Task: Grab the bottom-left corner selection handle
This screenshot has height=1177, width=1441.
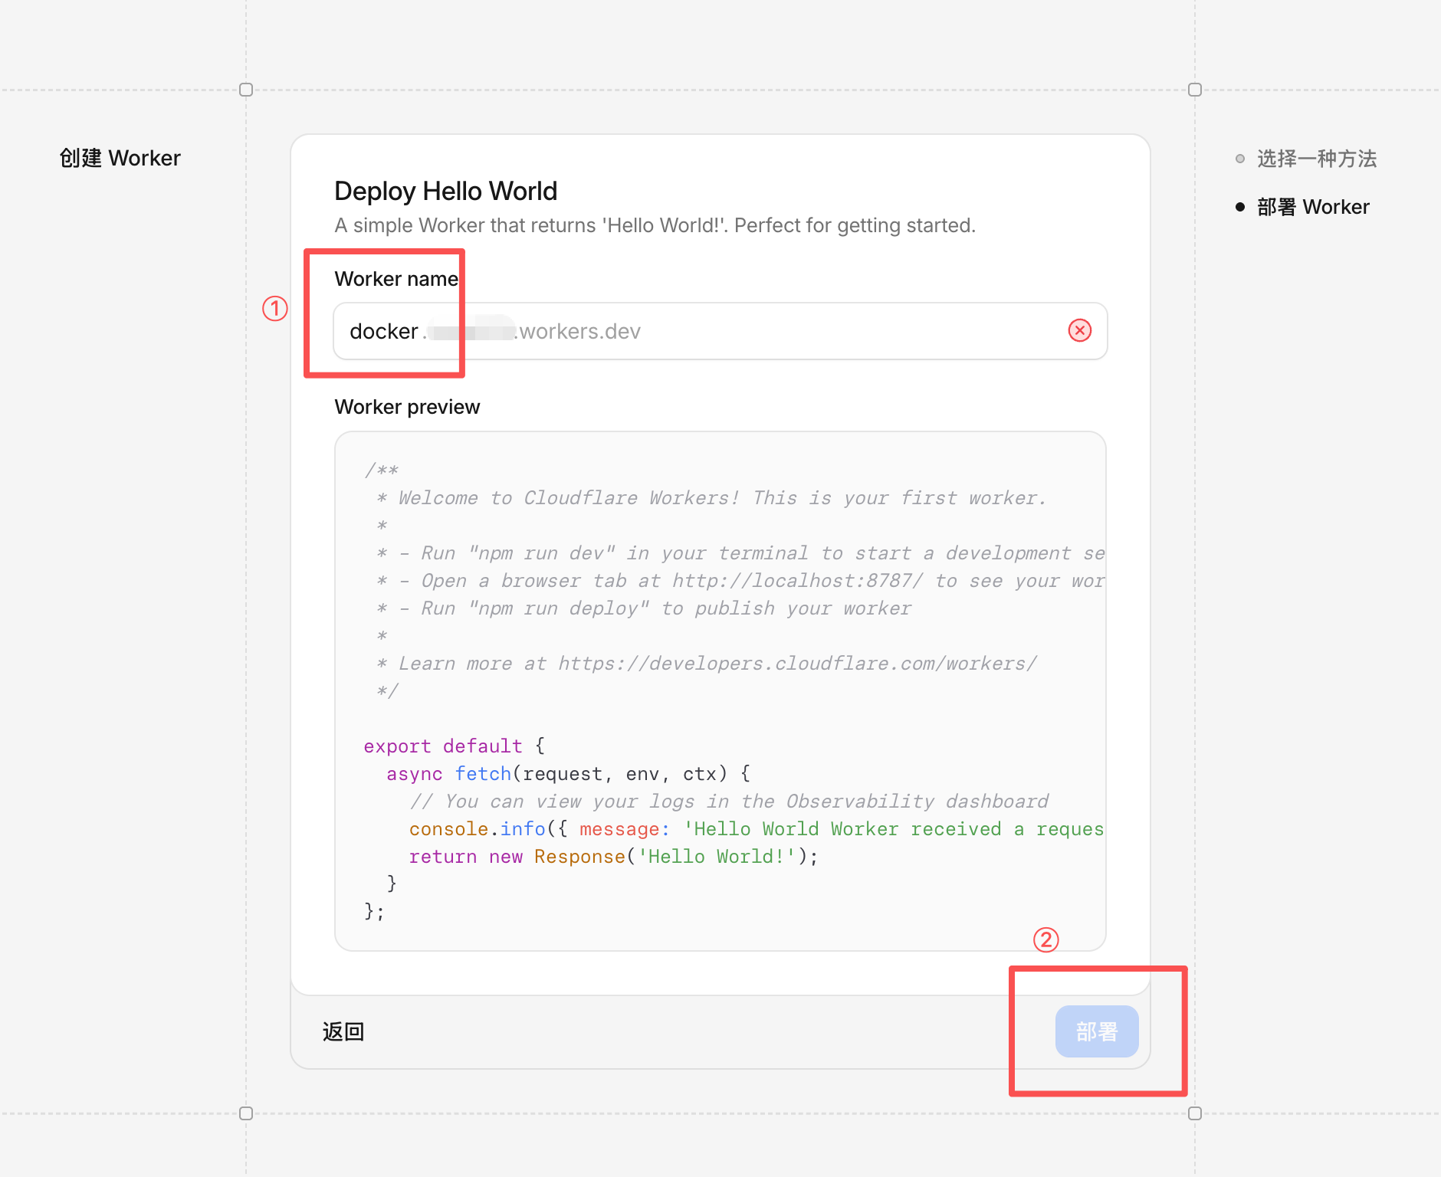Action: (x=246, y=1113)
